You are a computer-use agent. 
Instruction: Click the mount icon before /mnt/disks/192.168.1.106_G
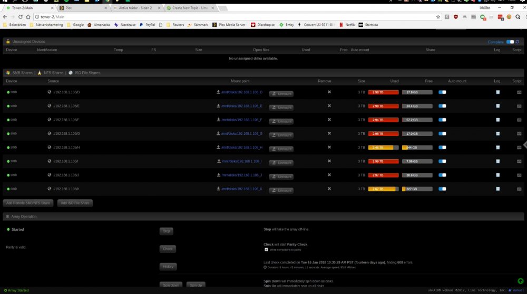tap(219, 133)
